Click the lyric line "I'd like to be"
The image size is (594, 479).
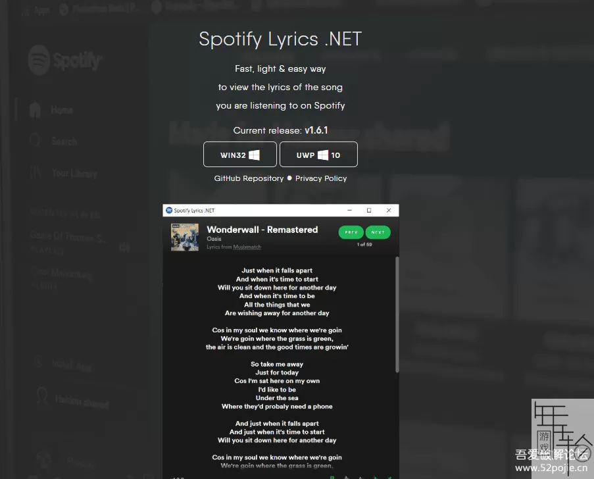pos(277,390)
